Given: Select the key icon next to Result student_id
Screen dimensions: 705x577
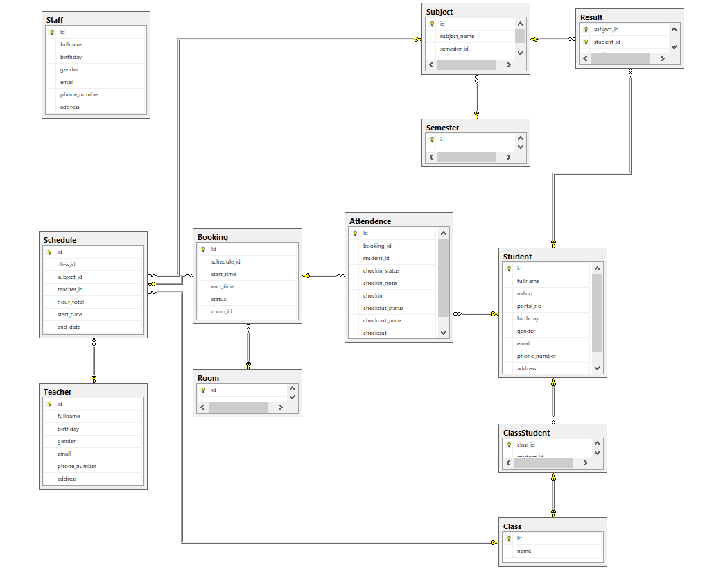Looking at the screenshot, I should (586, 42).
